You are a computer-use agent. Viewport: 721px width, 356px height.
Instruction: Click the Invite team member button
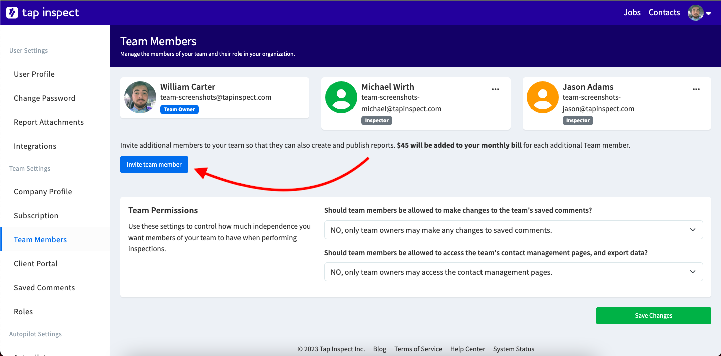point(154,165)
